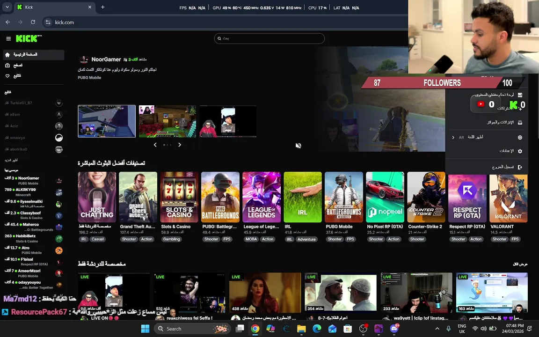Show the next featured streams with the right chevron

(x=180, y=145)
